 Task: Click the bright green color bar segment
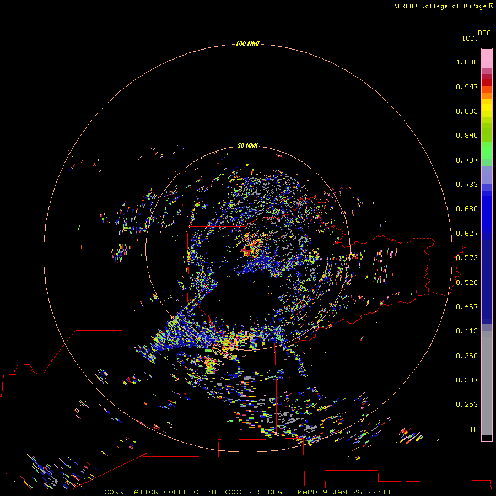[x=487, y=150]
